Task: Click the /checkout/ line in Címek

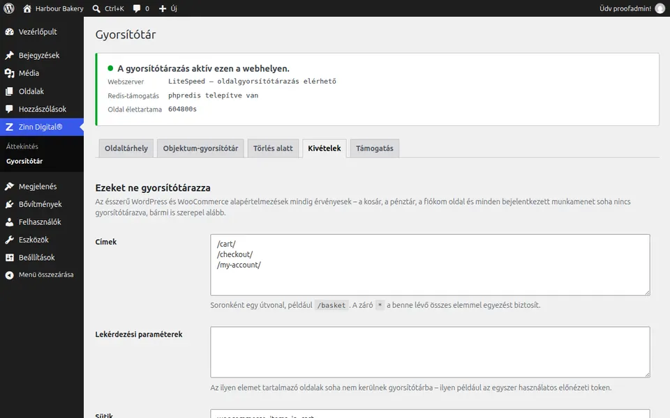Action: coord(234,255)
